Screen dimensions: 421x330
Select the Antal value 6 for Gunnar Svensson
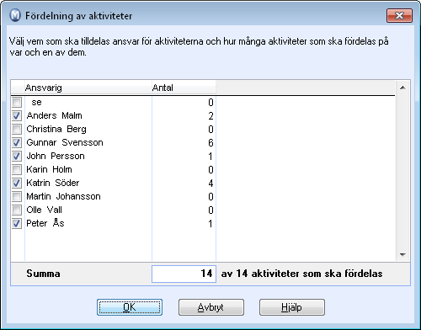(x=210, y=143)
